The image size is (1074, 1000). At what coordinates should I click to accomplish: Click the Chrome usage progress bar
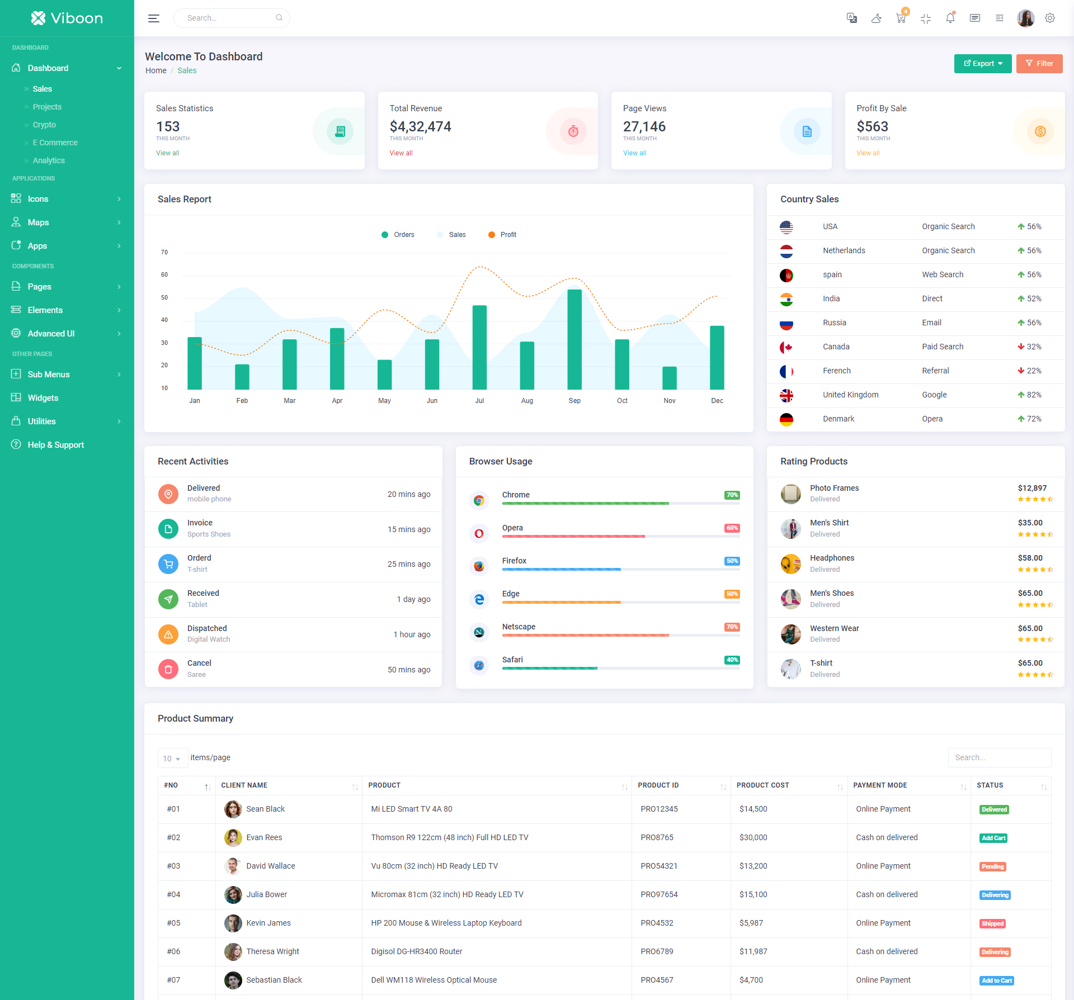[x=620, y=503]
